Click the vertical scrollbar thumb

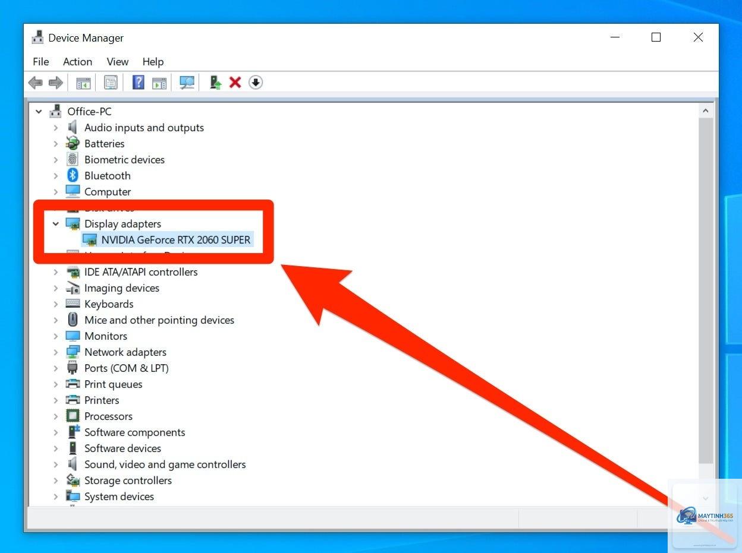(x=706, y=291)
